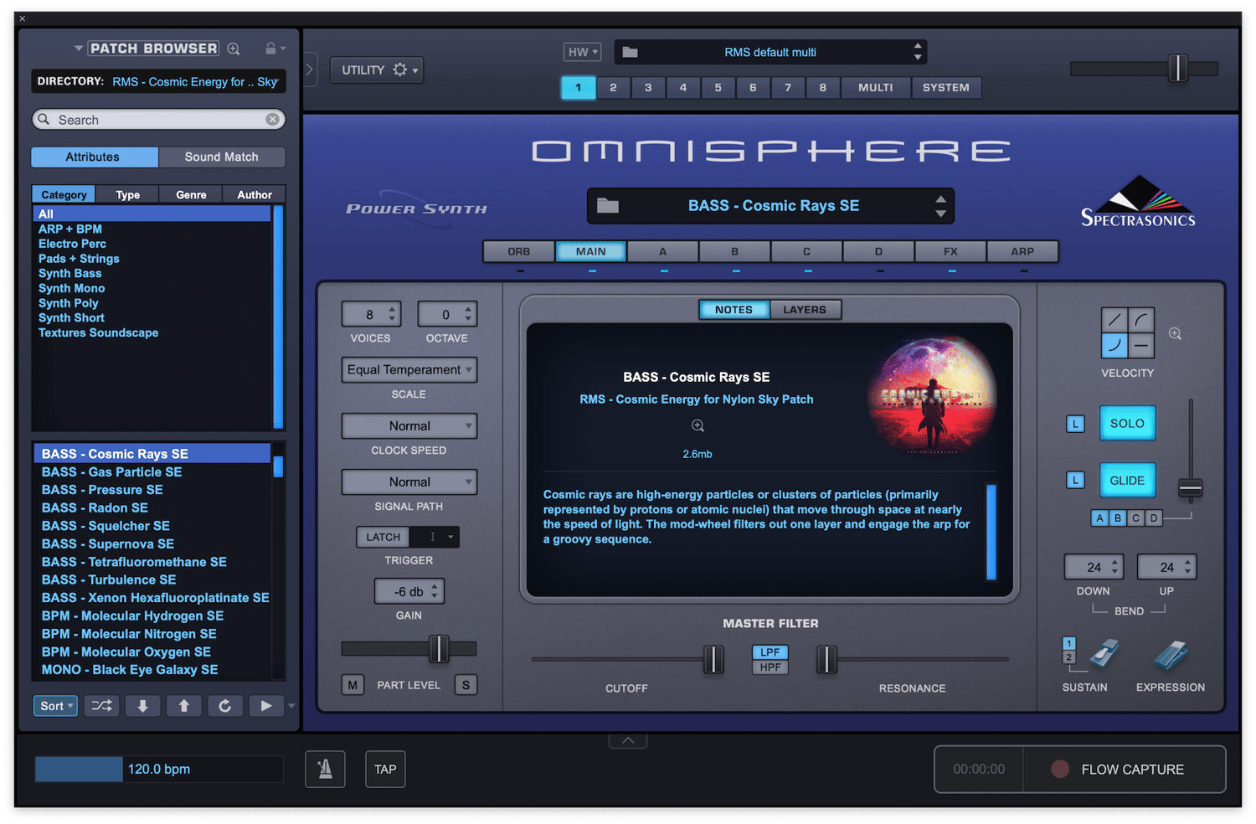The width and height of the screenshot is (1256, 824).
Task: Select the flat velocity curve preset
Action: (1140, 344)
